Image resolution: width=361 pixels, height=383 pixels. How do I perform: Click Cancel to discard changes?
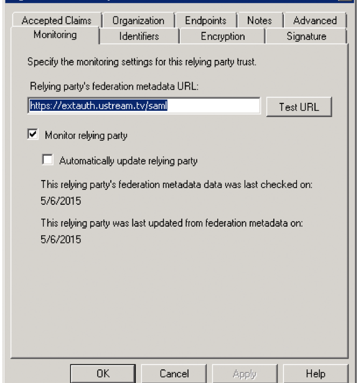(x=174, y=374)
